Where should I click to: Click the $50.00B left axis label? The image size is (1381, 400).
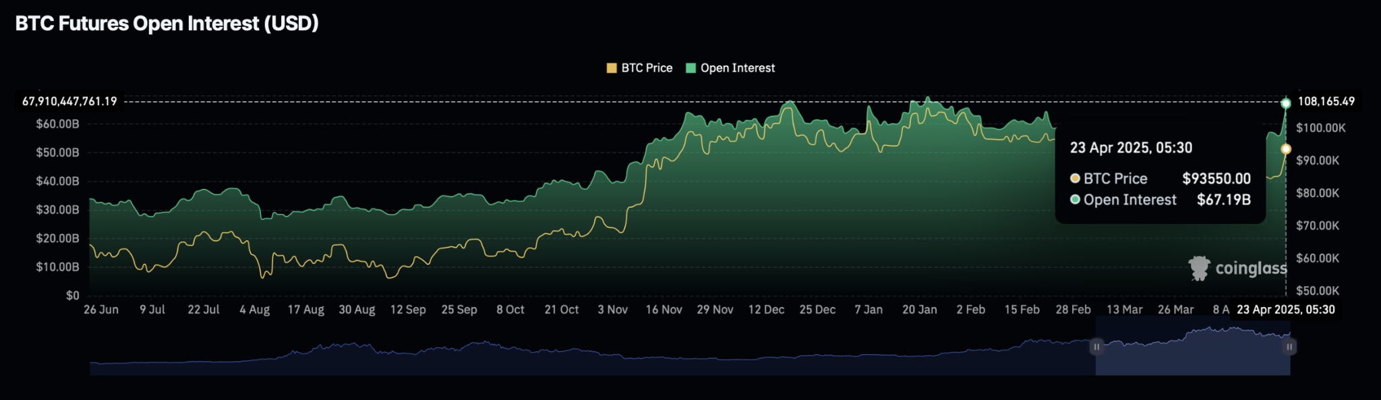click(58, 152)
